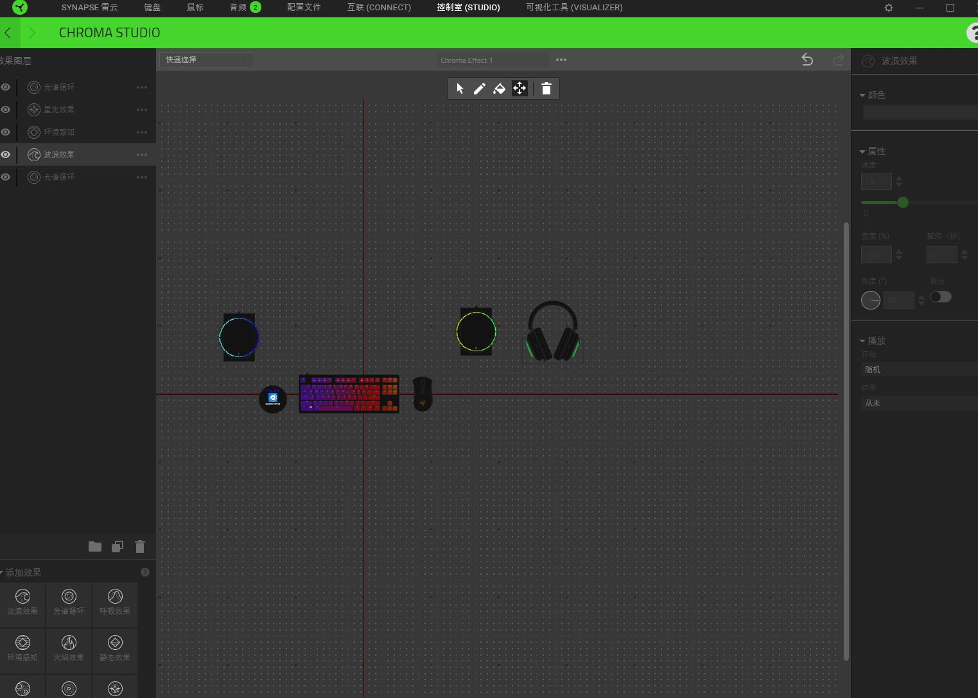
Task: Open the 开始 dropdown showing 随机
Action: (x=918, y=369)
